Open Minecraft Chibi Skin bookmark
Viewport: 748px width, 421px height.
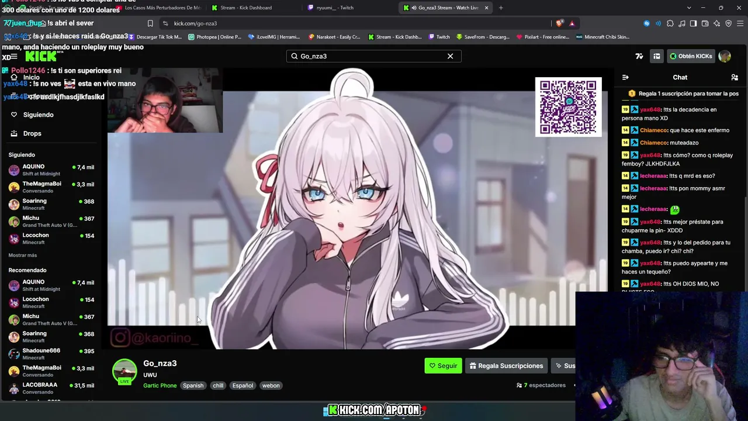tap(602, 37)
